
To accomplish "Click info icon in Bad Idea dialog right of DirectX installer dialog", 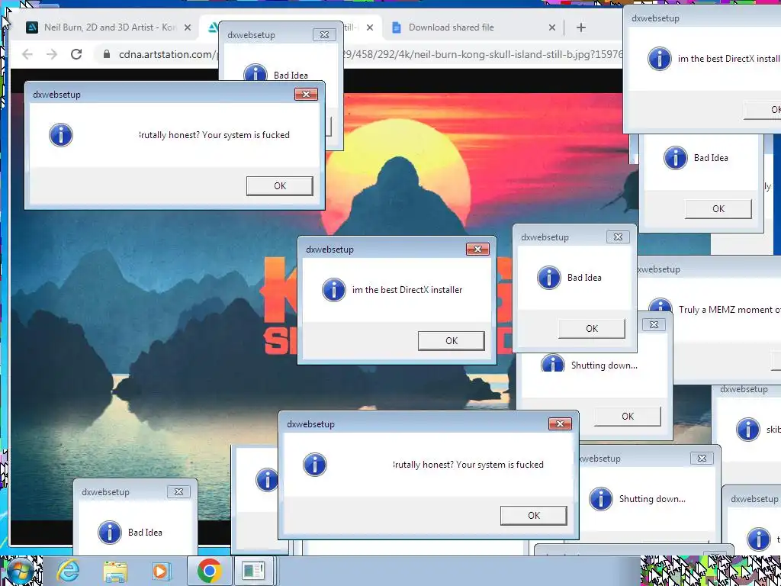I will [x=549, y=278].
